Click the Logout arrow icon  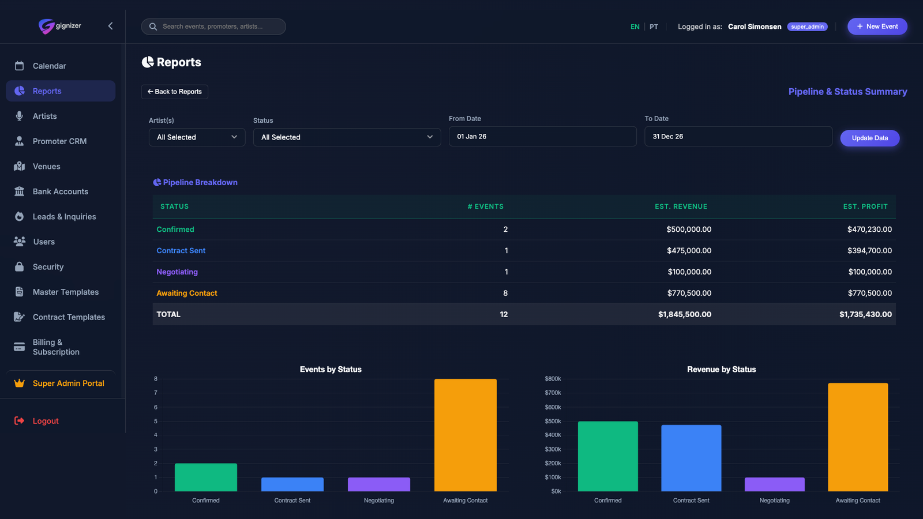point(19,421)
